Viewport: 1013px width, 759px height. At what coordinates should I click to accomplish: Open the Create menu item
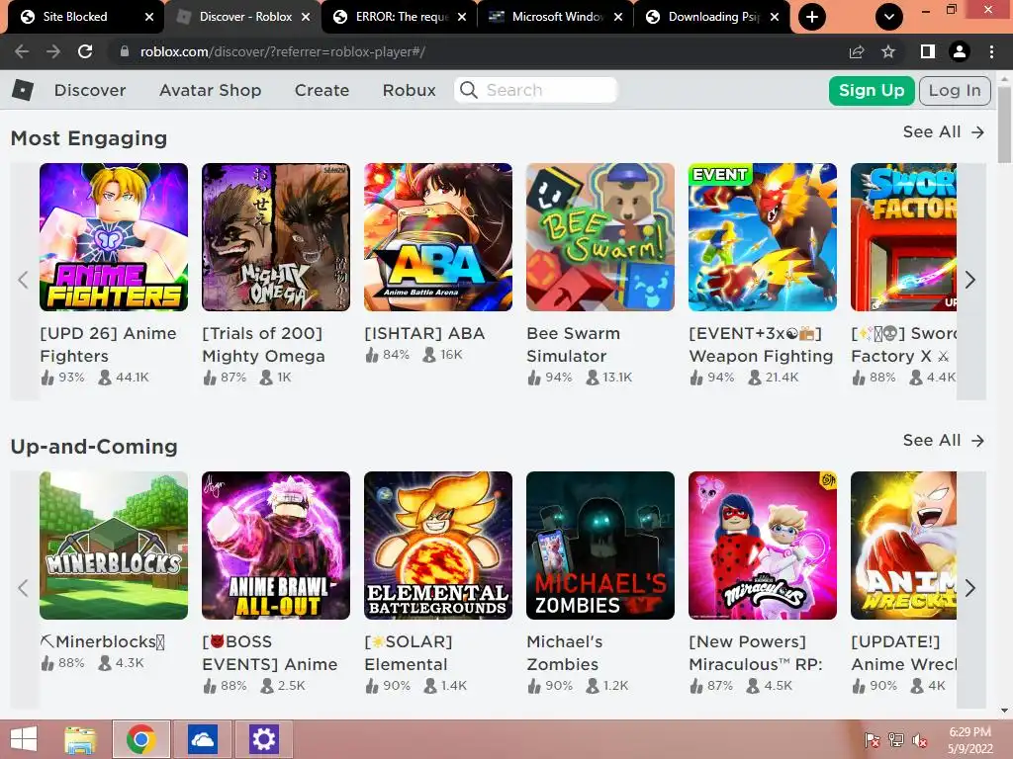(322, 90)
